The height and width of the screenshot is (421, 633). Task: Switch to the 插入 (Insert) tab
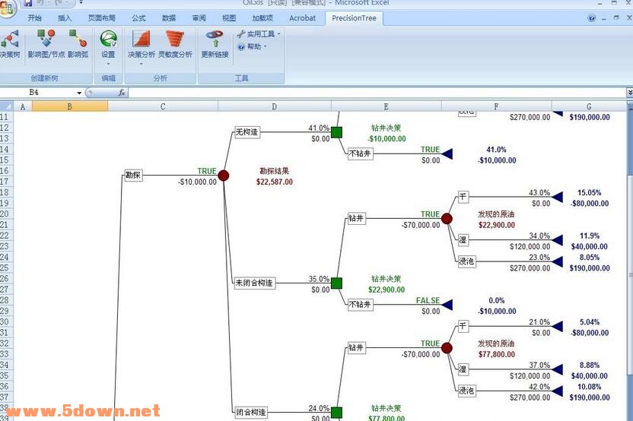pos(65,18)
